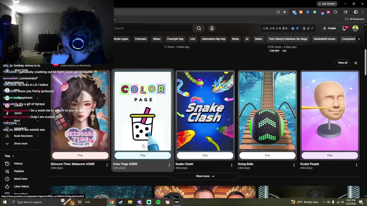Select the Freestyle Rap chip
Screen dimensions: 367x206
175,39
